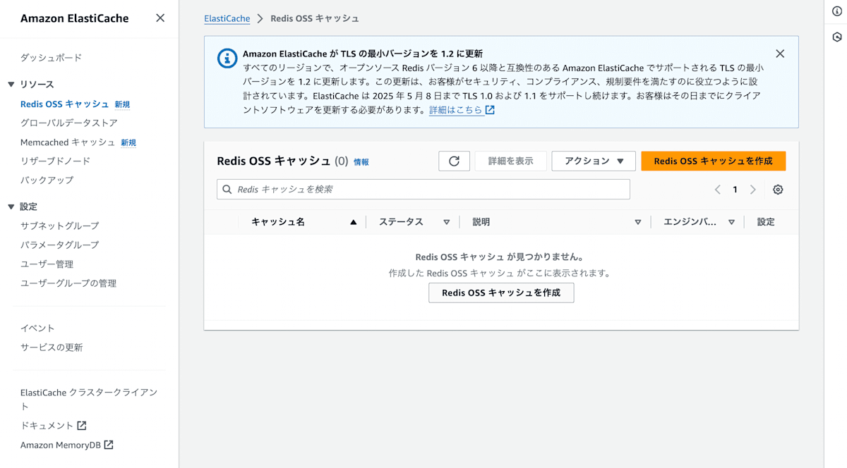Sort by ステータス column arrow
Screen dimensions: 847x468
[446, 222]
